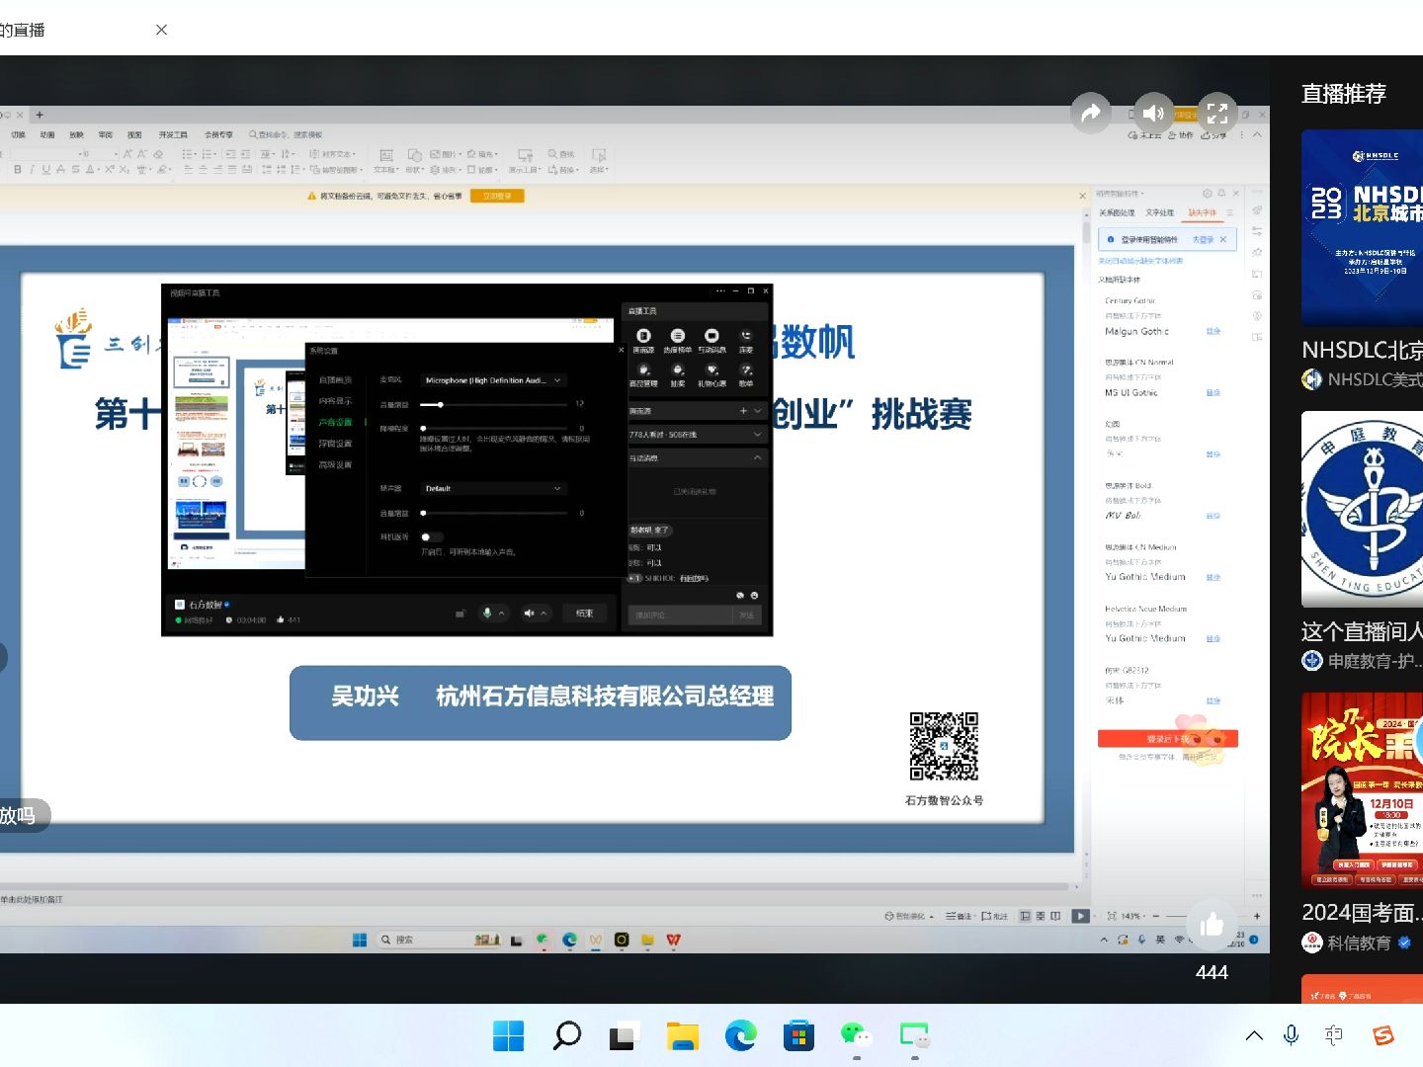Open the 歌单 playlist tool icon
The width and height of the screenshot is (1423, 1067).
coord(746,375)
